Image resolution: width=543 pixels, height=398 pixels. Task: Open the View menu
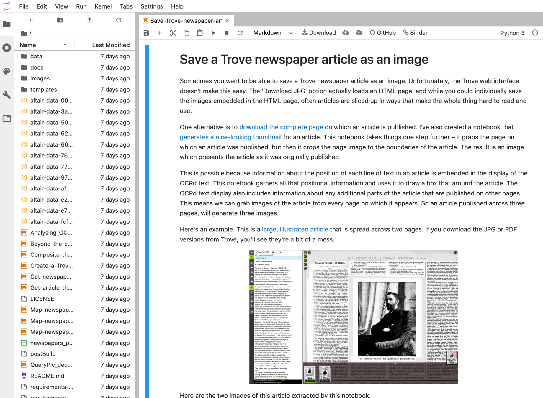61,6
